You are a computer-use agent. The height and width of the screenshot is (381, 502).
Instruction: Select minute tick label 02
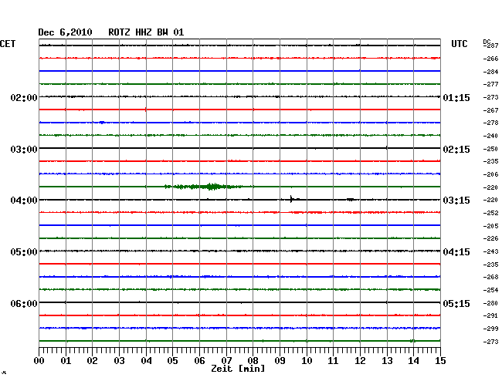(x=92, y=360)
